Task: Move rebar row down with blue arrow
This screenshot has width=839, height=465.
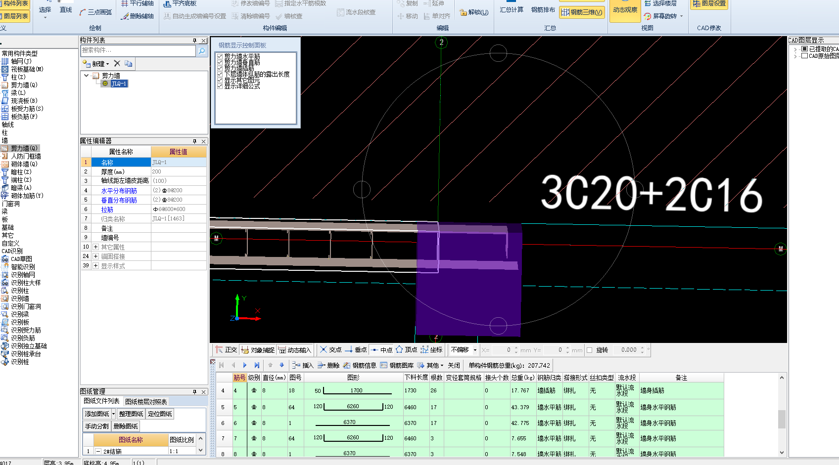Action: point(282,365)
